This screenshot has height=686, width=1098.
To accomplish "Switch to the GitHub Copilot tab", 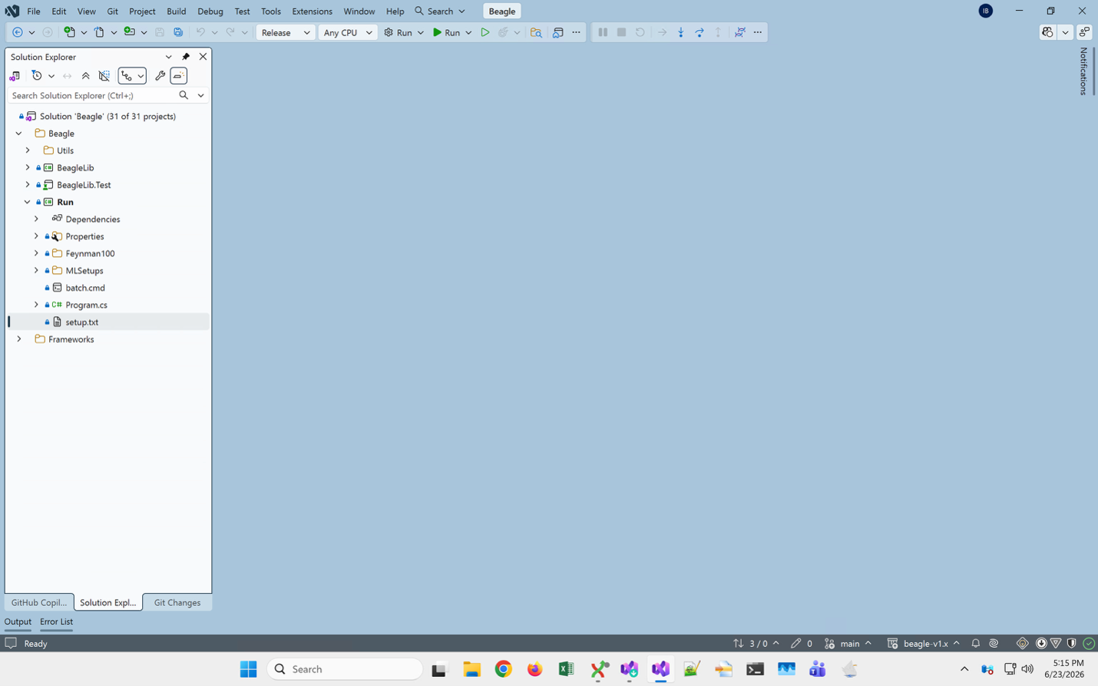I will click(38, 602).
